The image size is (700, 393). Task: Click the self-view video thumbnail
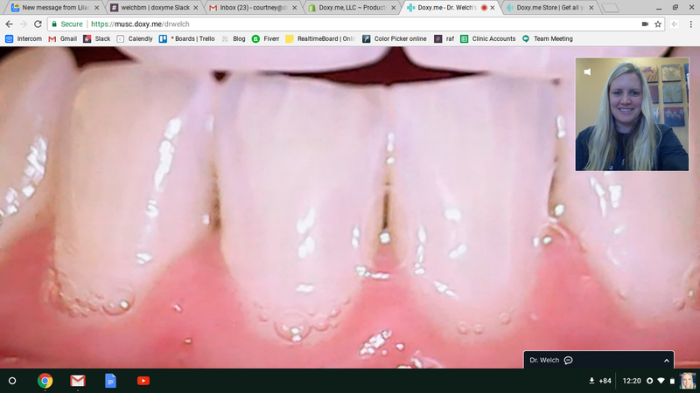coord(632,114)
